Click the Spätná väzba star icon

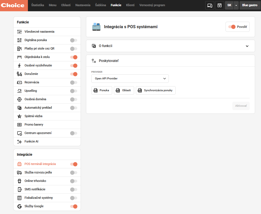click(19, 116)
